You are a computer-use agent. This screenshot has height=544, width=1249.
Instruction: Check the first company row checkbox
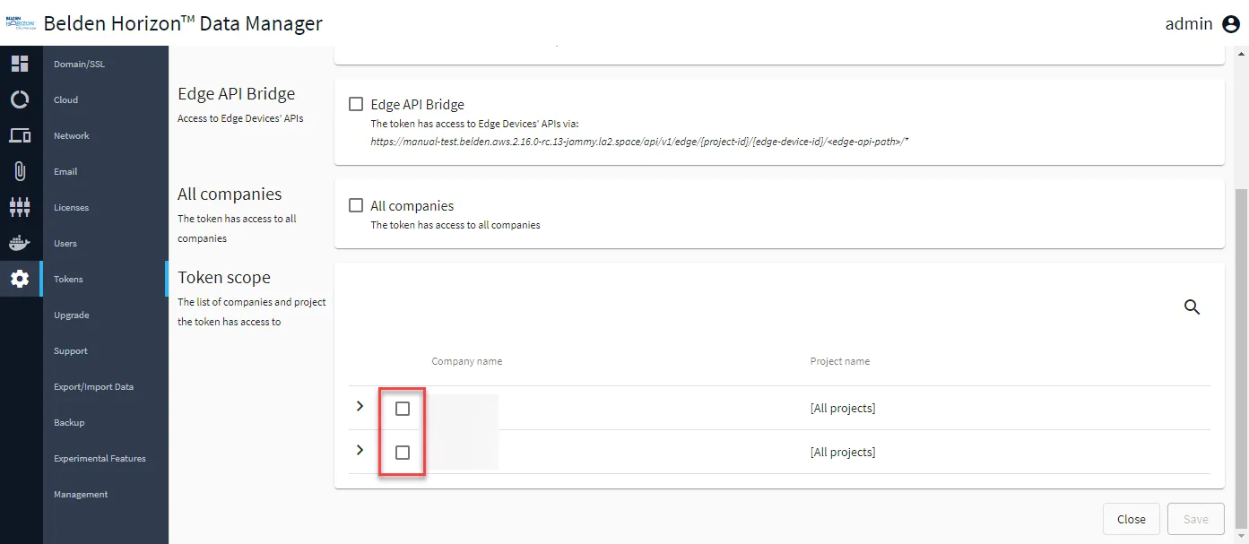click(x=403, y=409)
